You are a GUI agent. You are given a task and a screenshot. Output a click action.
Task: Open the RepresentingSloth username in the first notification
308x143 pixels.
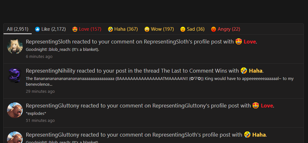click(48, 42)
